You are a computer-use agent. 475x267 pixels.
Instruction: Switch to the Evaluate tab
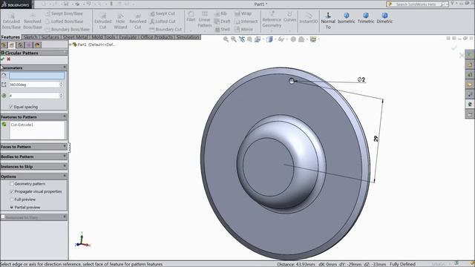coord(128,37)
